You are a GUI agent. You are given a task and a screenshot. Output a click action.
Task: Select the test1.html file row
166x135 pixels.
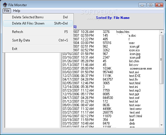pos(111,116)
